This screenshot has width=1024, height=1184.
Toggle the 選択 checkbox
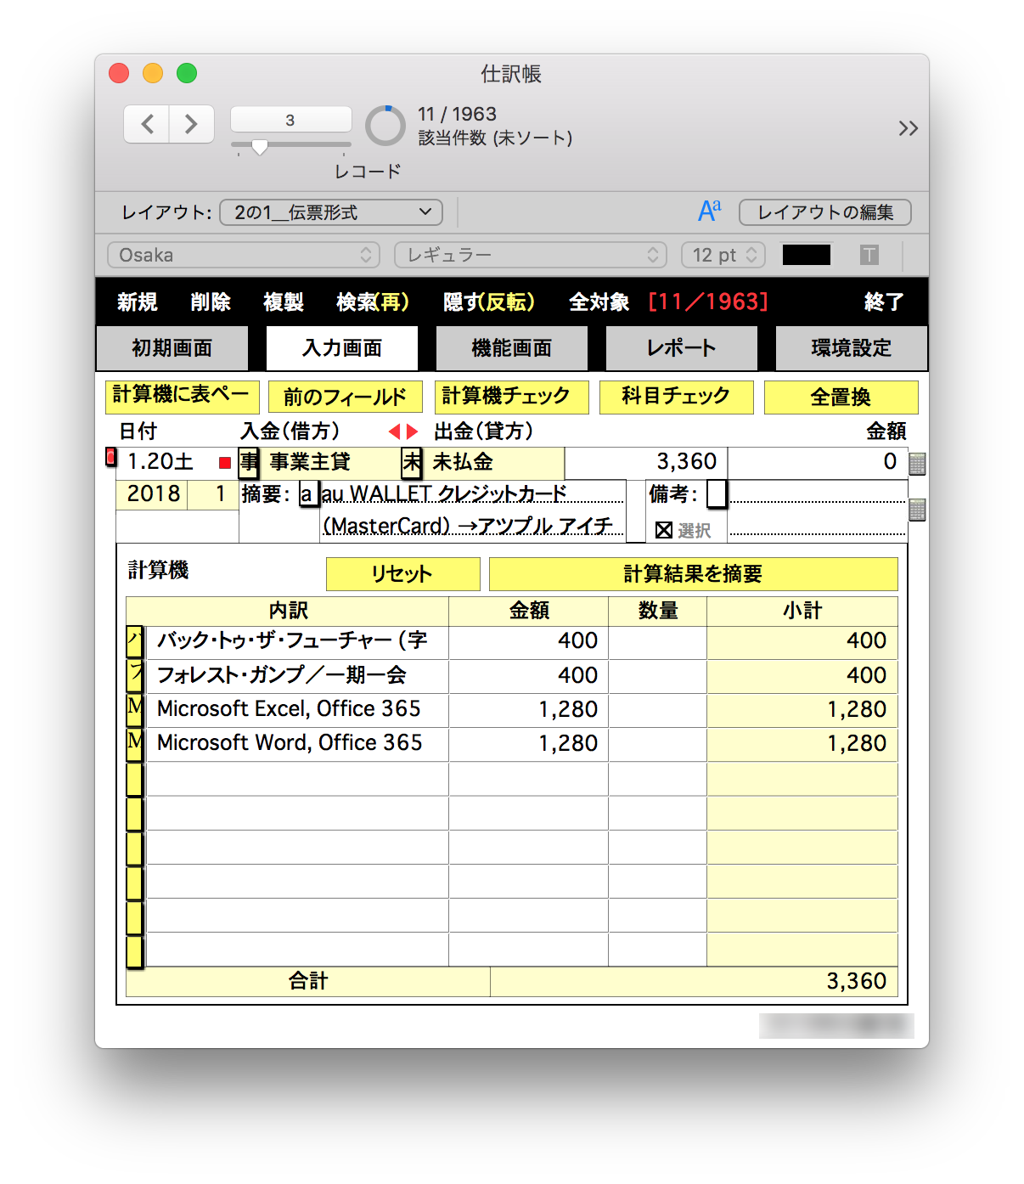(664, 530)
